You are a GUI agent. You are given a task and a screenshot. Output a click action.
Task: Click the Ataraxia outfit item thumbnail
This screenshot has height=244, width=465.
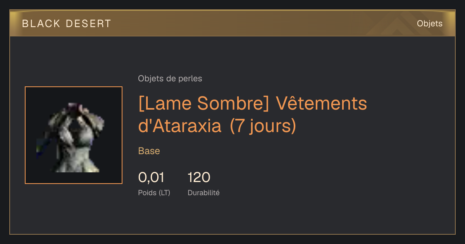(x=74, y=135)
